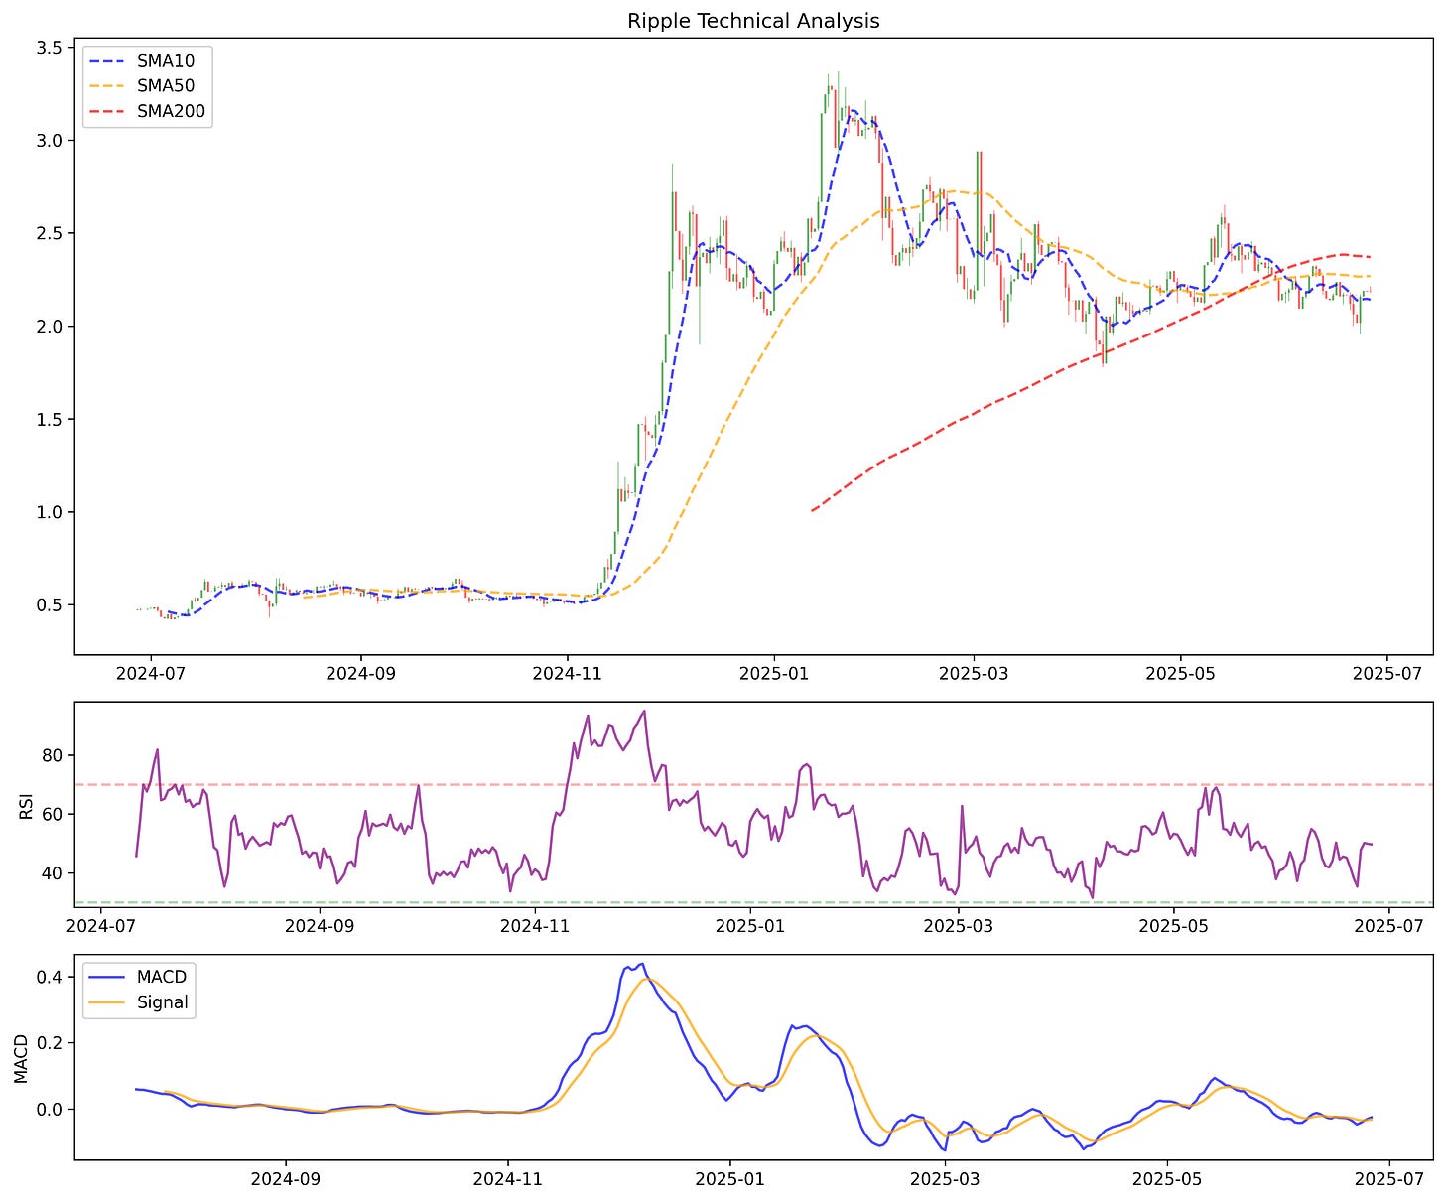The height and width of the screenshot is (1201, 1445).
Task: Click 2025-07 date label under MACD panel
Action: (1388, 1179)
